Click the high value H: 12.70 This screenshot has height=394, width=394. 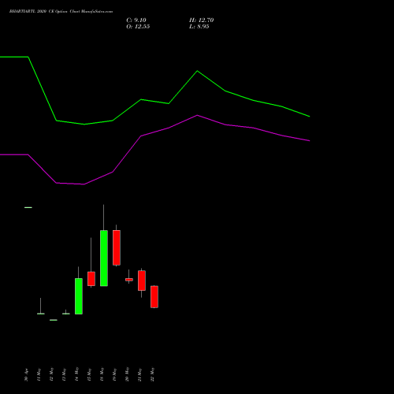[x=201, y=20]
